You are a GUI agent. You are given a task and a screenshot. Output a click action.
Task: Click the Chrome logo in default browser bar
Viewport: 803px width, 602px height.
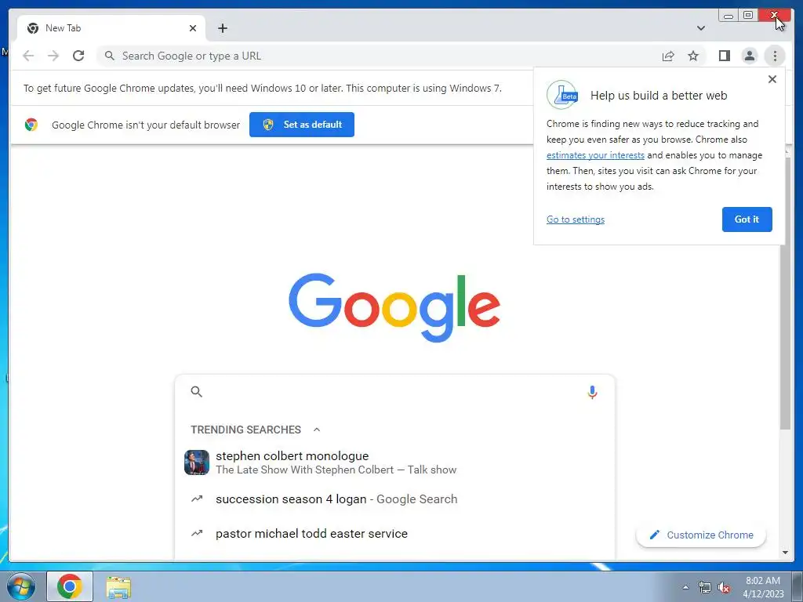[31, 125]
